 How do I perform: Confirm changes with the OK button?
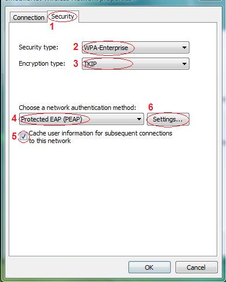coord(149,267)
